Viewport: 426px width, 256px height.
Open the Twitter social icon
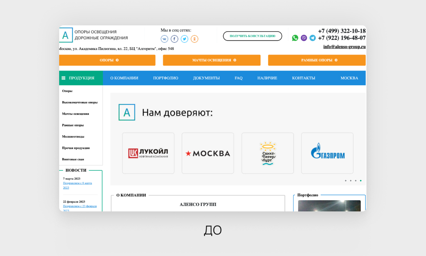184,39
